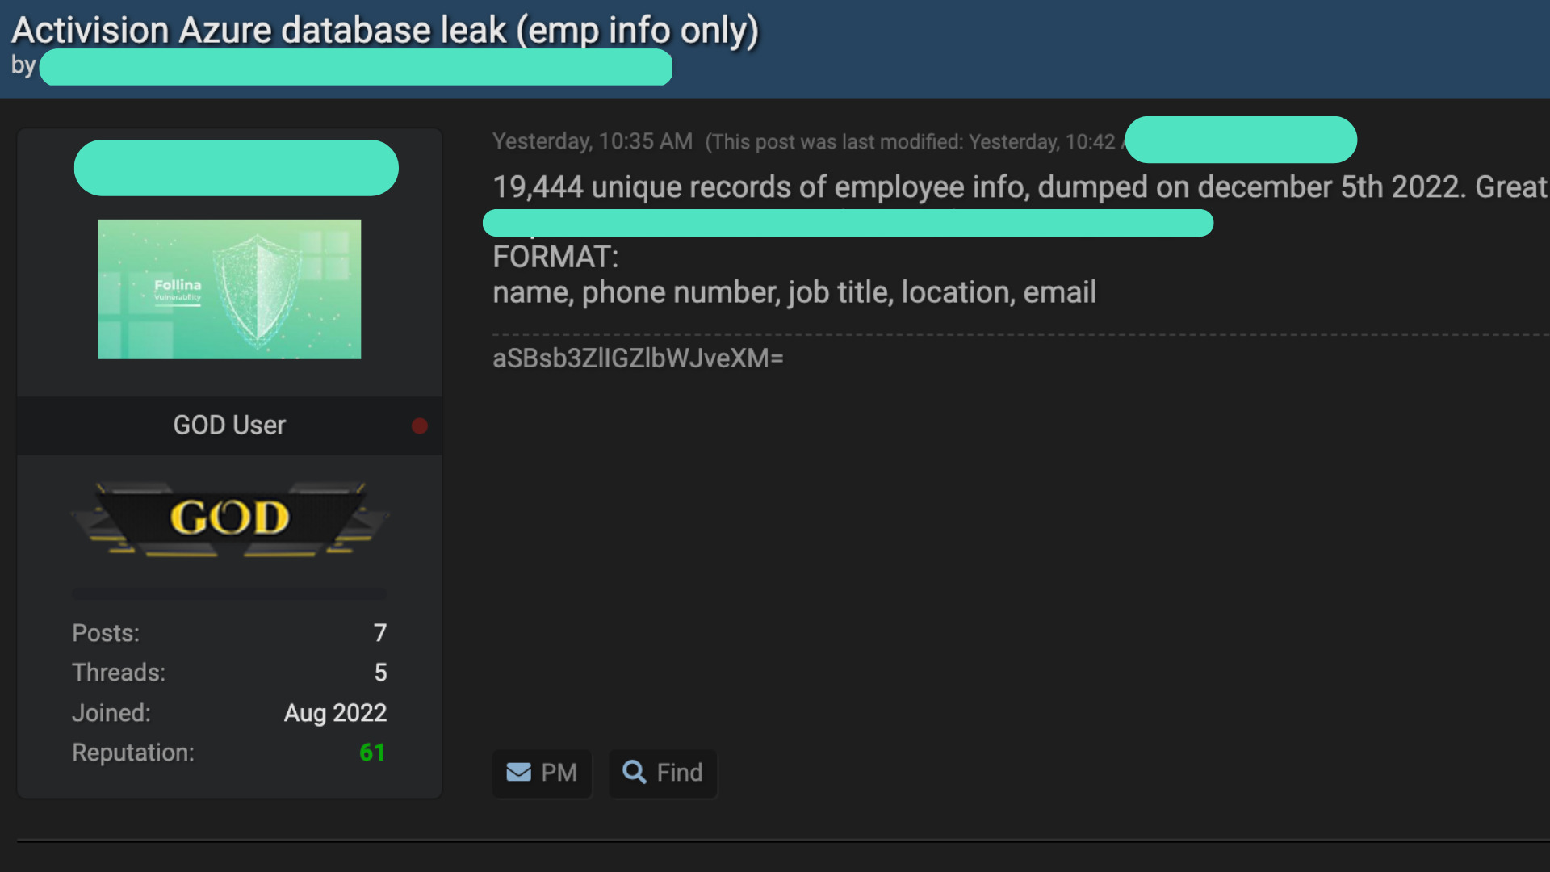The width and height of the screenshot is (1550, 872).
Task: Click the Find button
Action: pos(663,773)
